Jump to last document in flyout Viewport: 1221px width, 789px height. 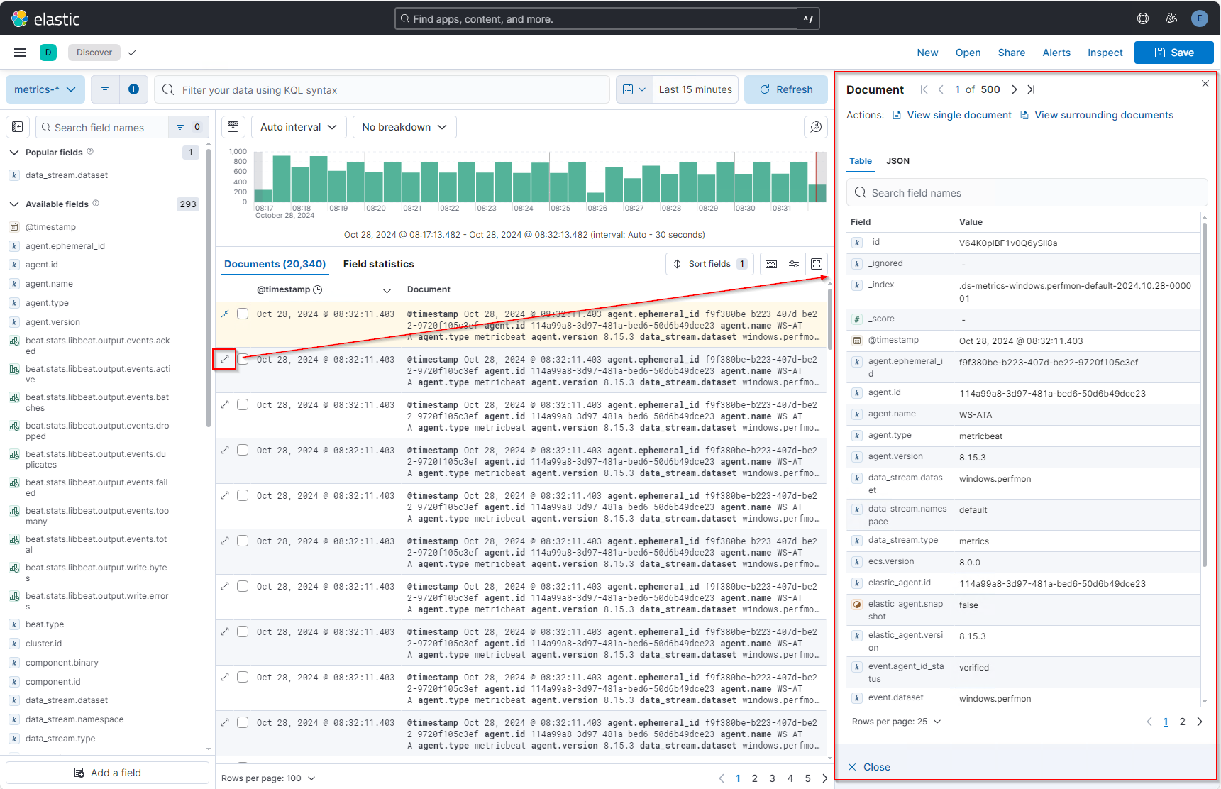(1032, 89)
